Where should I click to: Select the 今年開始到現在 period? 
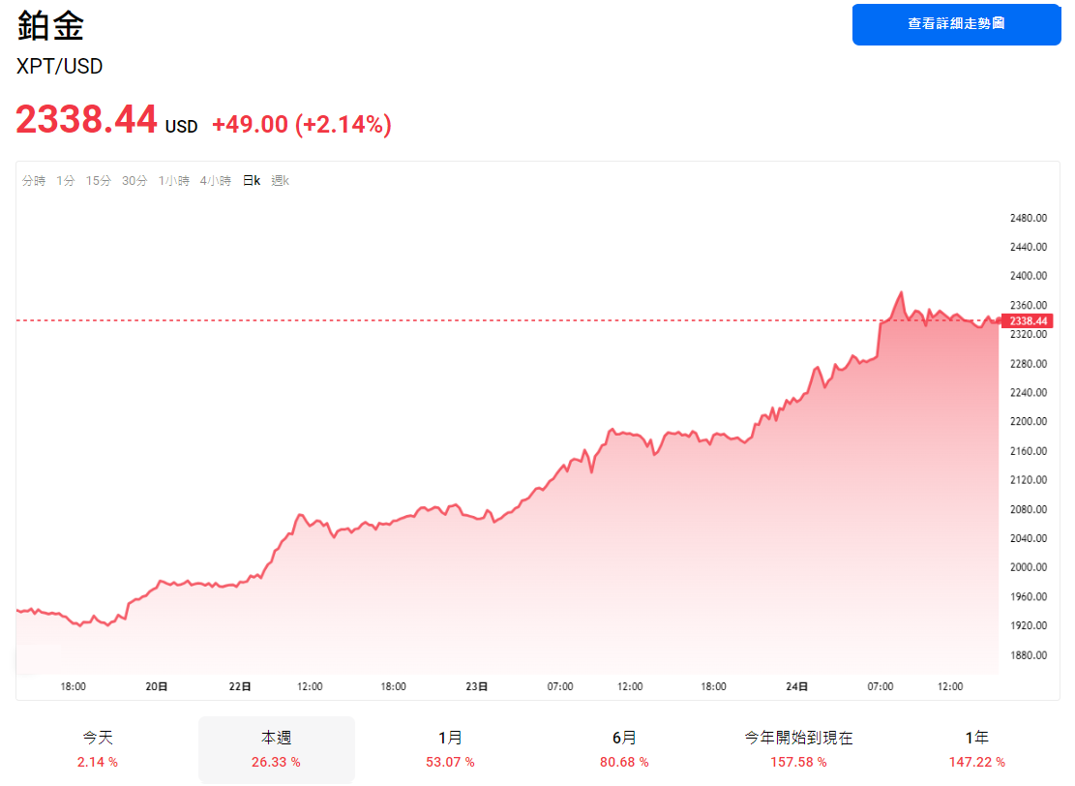pyautogui.click(x=798, y=748)
